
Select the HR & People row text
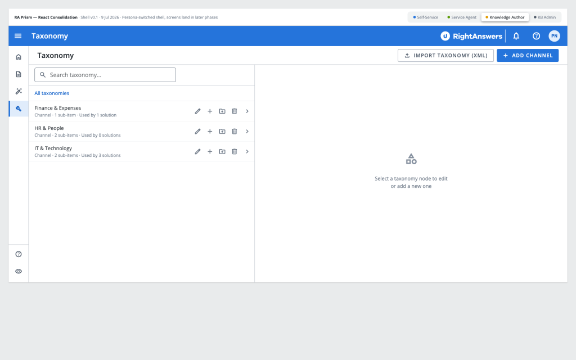pos(49,128)
